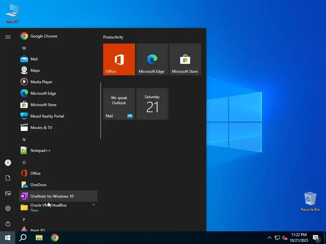The image size is (326, 244).
Task: Open OneDrive from the app list
Action: click(x=58, y=185)
